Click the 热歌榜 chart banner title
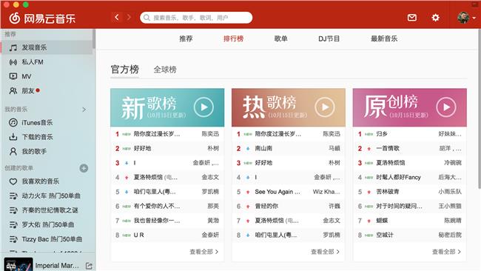This screenshot has height=271, width=481. [x=270, y=107]
